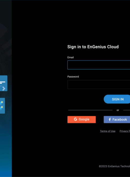
Task: Sign in with the Google button
Action: click(x=82, y=120)
